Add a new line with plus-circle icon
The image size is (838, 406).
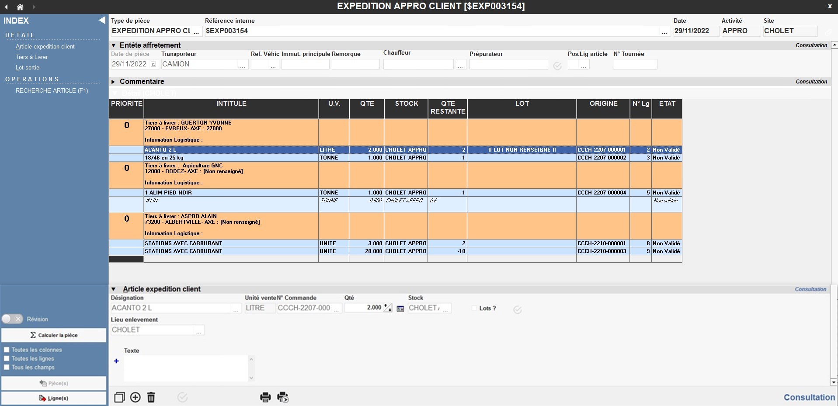[x=136, y=397]
